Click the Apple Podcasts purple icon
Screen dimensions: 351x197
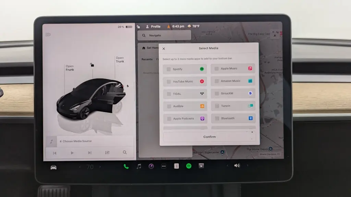pyautogui.click(x=202, y=119)
